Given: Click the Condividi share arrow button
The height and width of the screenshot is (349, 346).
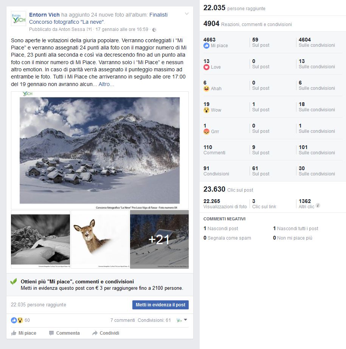Looking at the screenshot, I should tap(106, 333).
